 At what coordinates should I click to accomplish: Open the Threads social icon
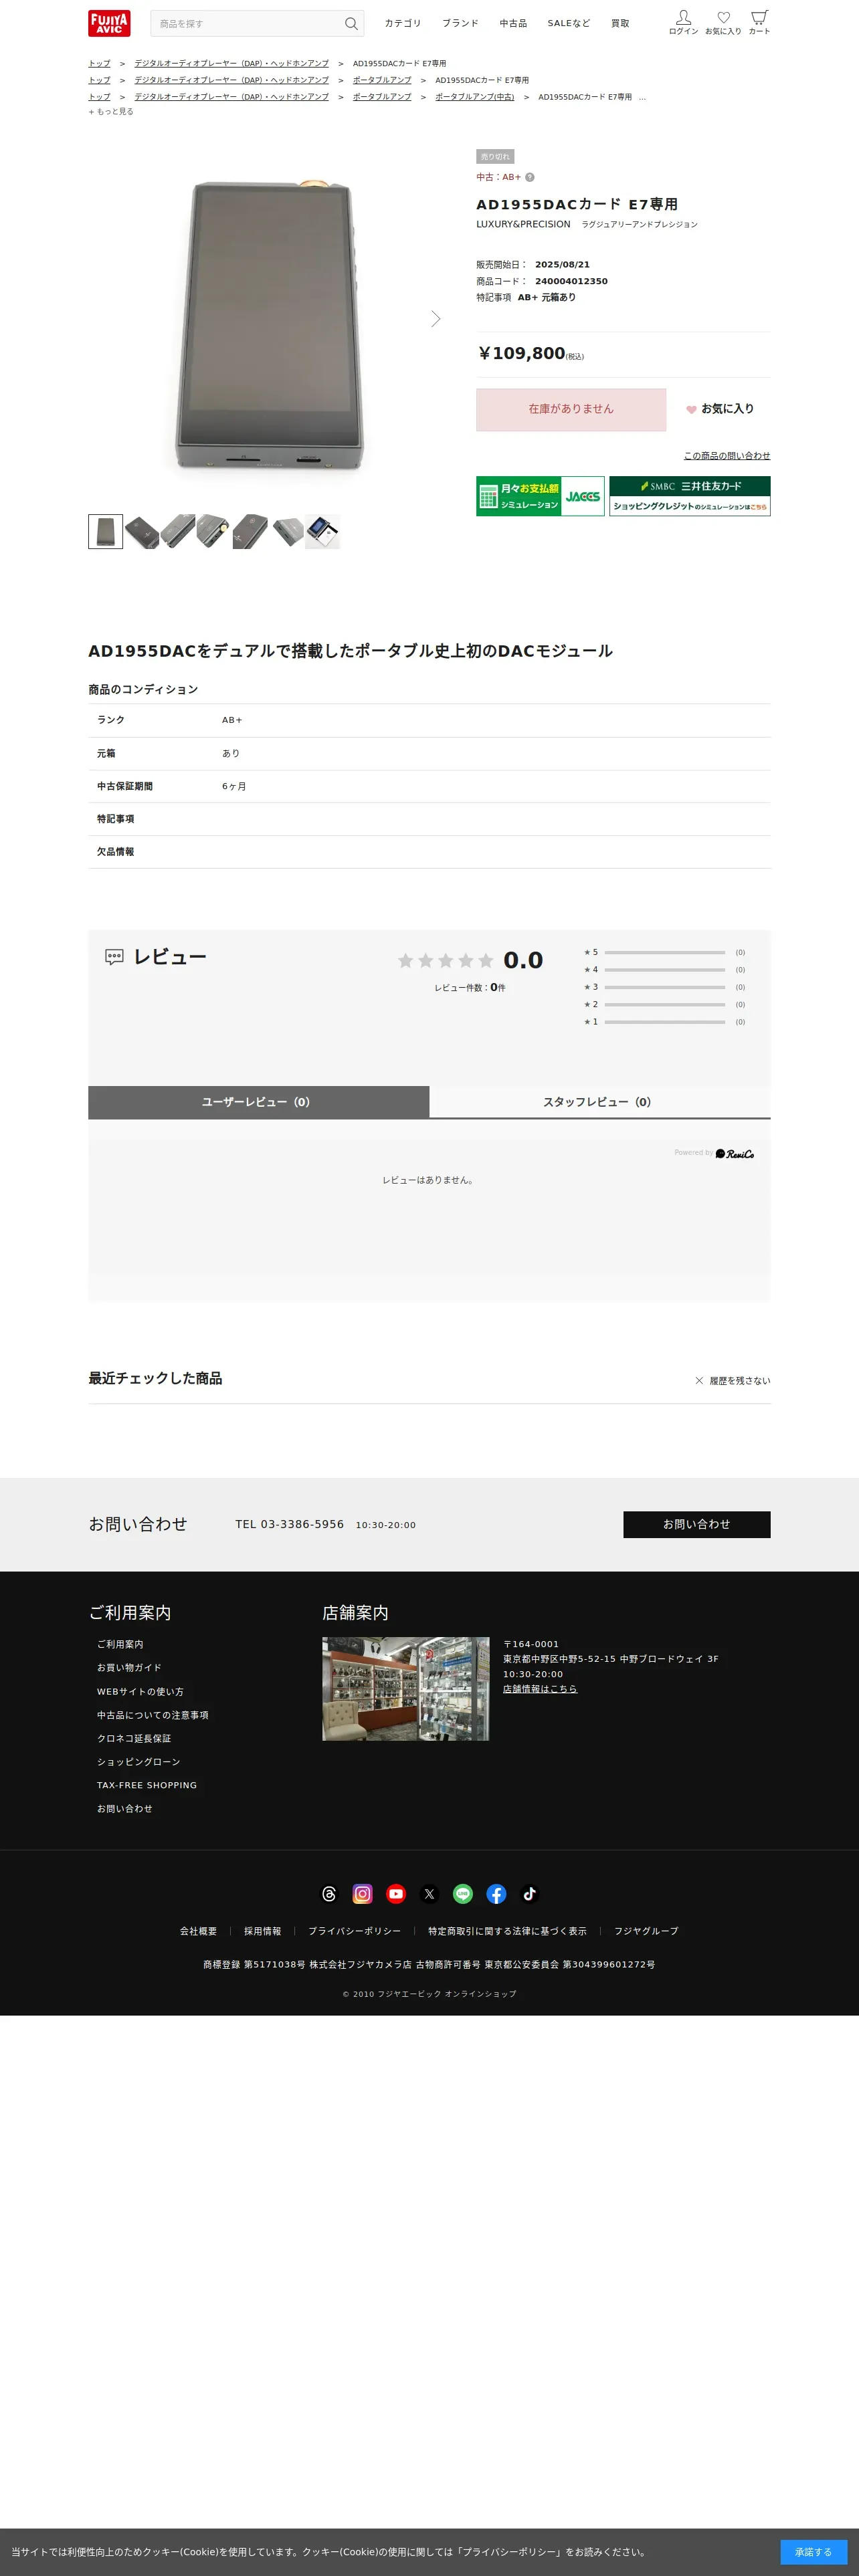(x=329, y=1893)
